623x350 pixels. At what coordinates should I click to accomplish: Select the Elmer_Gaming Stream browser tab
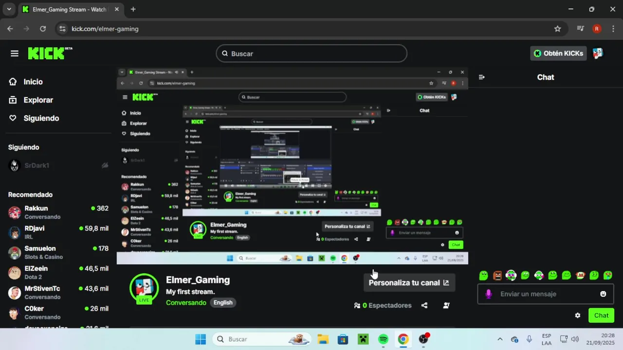click(70, 9)
